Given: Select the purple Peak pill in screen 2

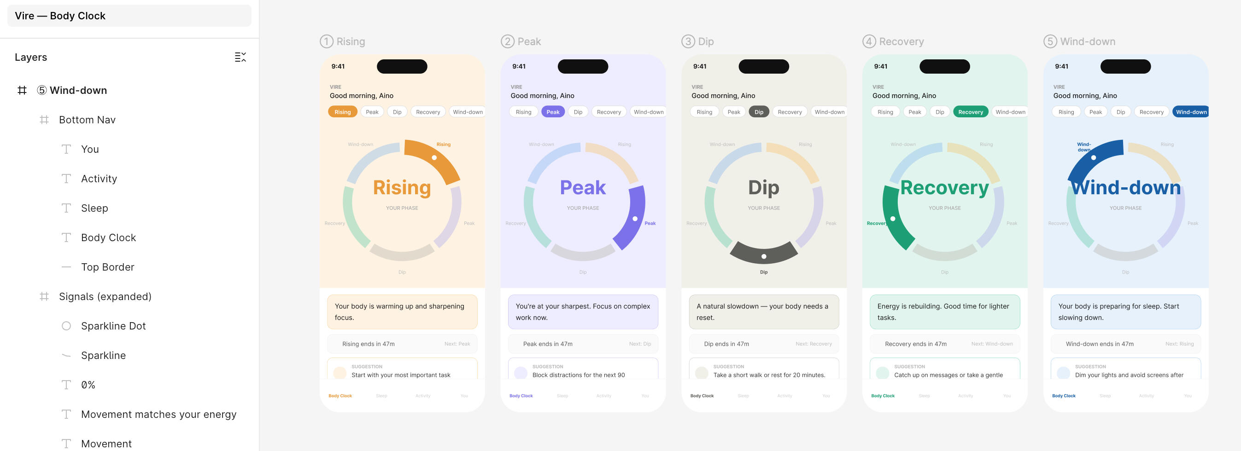Looking at the screenshot, I should click(x=553, y=112).
